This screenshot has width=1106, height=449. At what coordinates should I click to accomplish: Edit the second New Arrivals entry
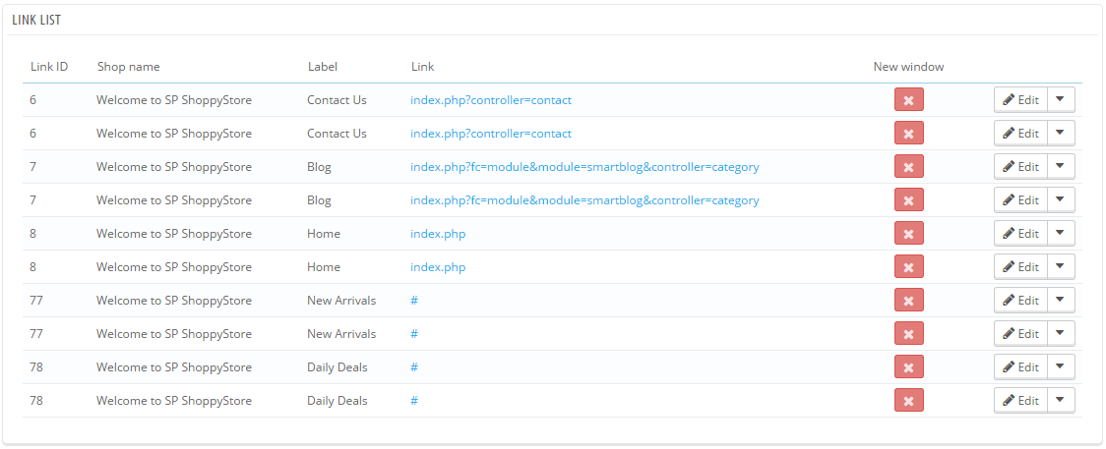pyautogui.click(x=1020, y=334)
